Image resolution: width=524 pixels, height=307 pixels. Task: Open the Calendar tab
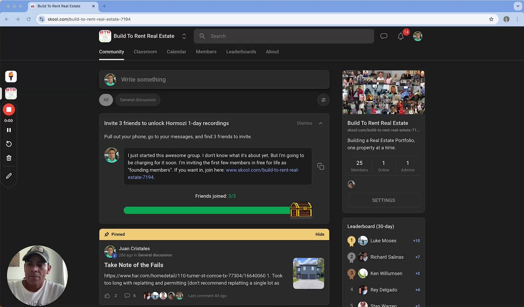pyautogui.click(x=176, y=52)
